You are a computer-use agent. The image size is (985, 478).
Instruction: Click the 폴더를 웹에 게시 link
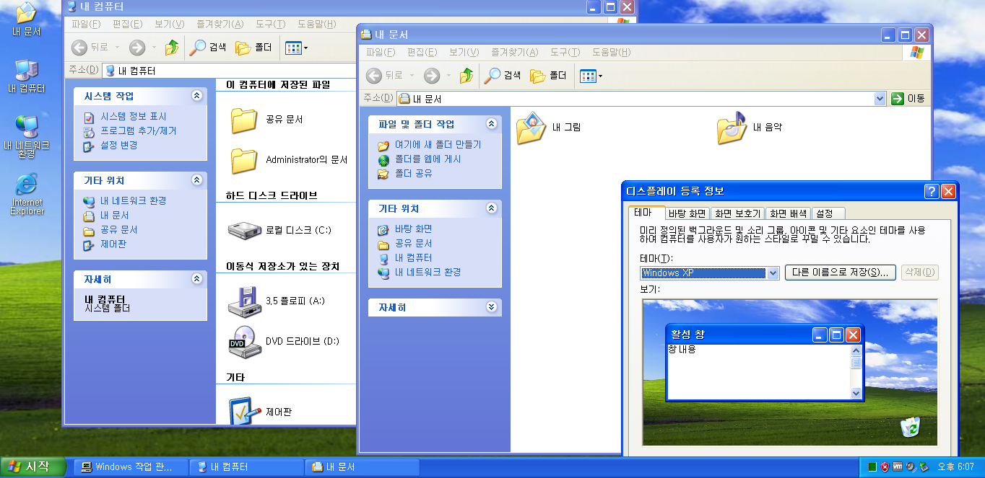tap(428, 159)
